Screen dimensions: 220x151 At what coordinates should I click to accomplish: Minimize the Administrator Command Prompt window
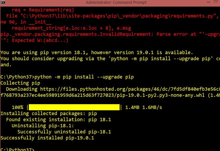pos(208,2)
